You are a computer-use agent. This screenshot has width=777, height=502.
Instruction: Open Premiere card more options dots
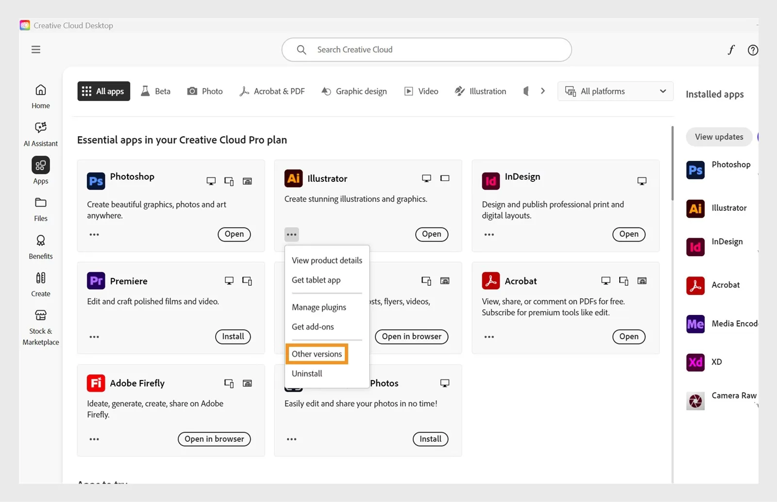coord(94,337)
